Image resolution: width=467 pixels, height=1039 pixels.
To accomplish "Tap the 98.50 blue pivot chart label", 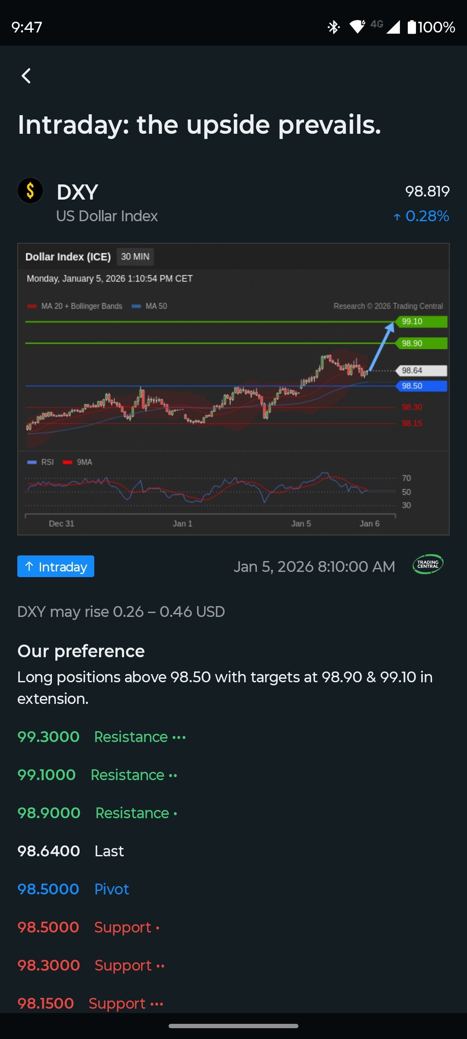I will coord(421,386).
